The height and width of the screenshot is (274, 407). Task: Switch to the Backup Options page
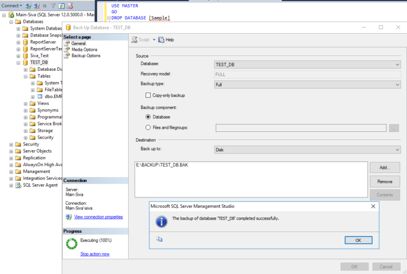point(86,56)
